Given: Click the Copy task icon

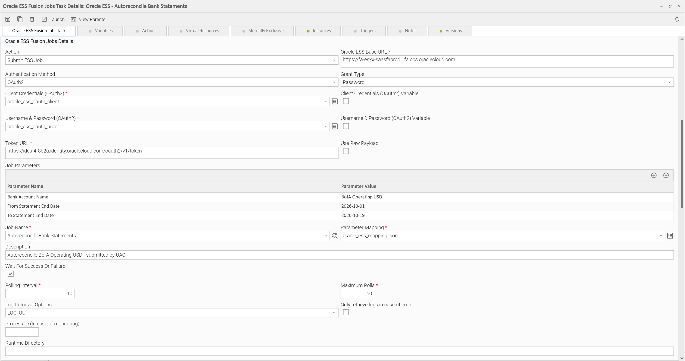Looking at the screenshot, I should [x=20, y=19].
